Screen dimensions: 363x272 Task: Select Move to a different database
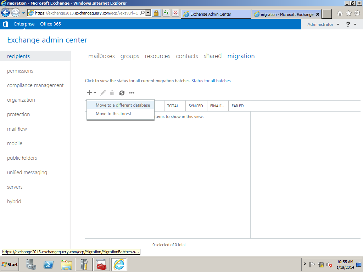(123, 105)
